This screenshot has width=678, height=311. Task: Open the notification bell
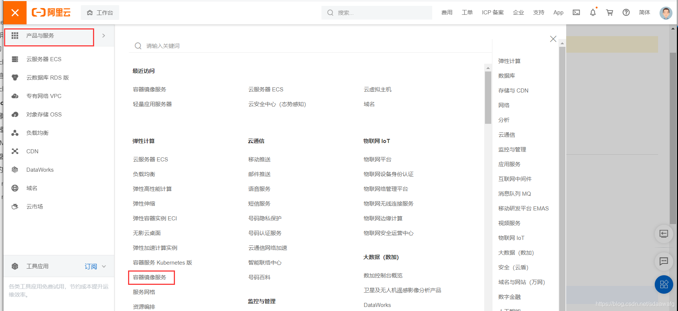coord(593,13)
